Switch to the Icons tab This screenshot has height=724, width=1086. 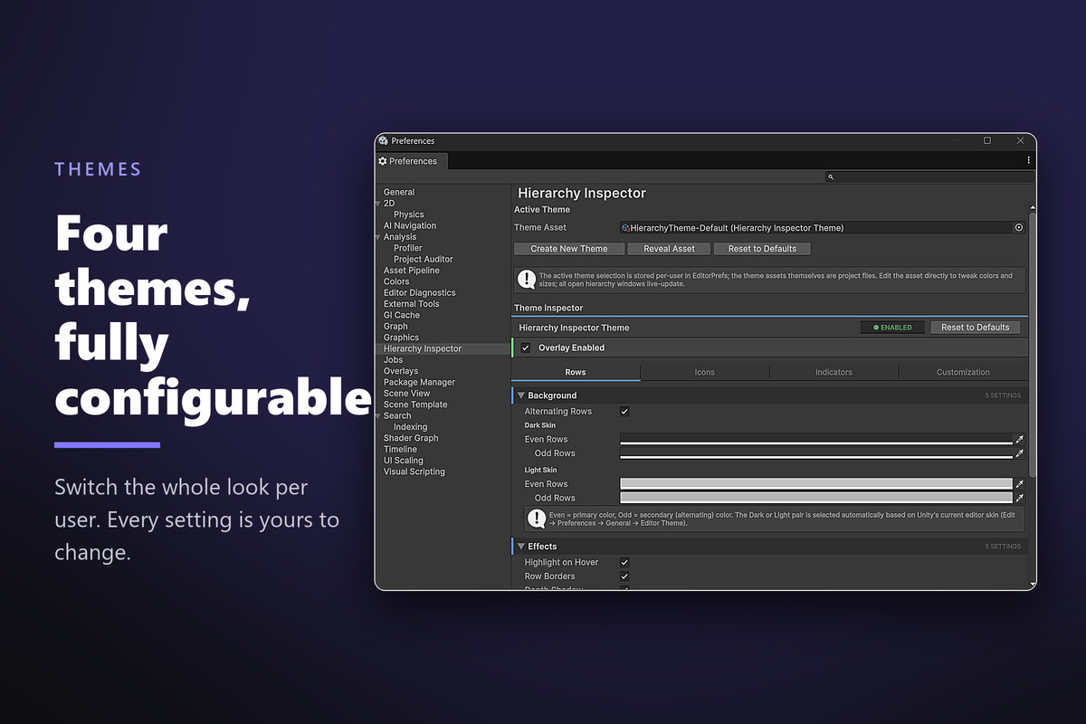[705, 372]
